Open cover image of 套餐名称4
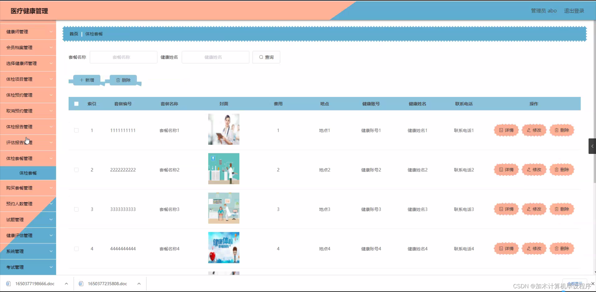The image size is (596, 292). tap(224, 248)
